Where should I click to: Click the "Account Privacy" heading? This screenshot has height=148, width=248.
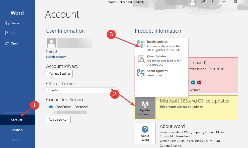pyautogui.click(x=62, y=66)
